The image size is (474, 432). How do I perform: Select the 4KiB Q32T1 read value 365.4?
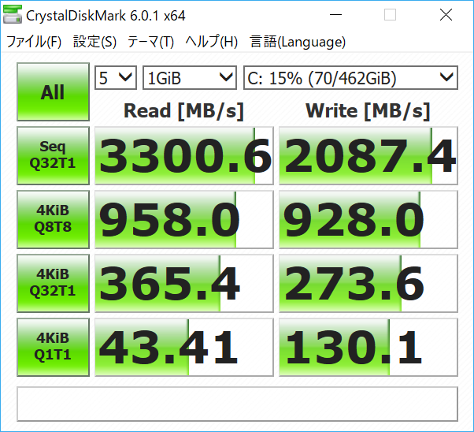[184, 283]
